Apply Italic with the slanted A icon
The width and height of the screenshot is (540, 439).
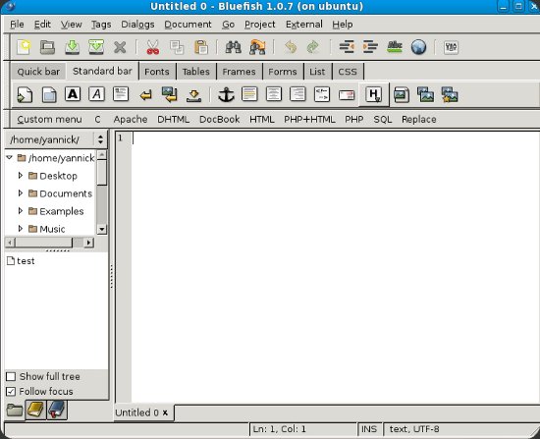click(x=97, y=94)
